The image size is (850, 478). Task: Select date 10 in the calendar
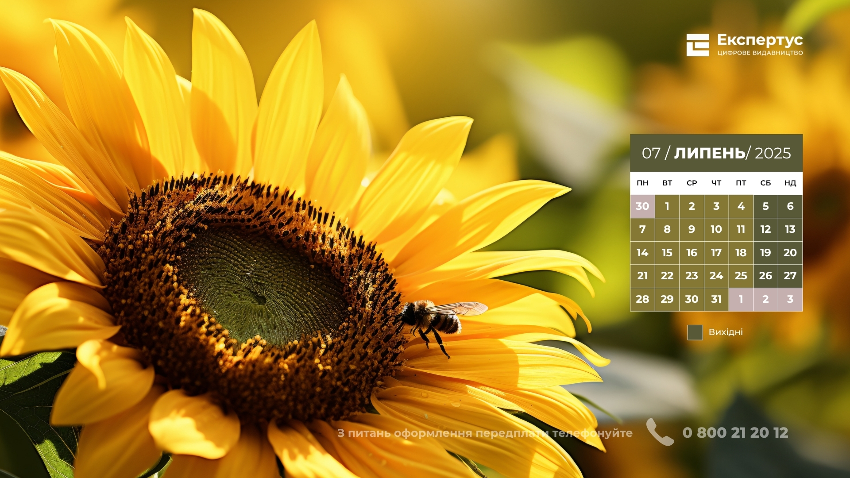click(x=716, y=229)
